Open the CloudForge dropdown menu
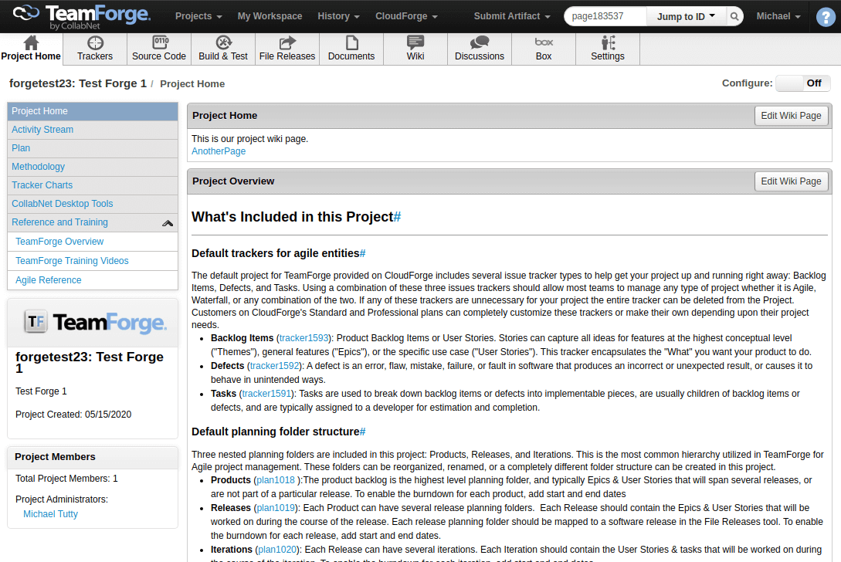The height and width of the screenshot is (562, 841). point(406,17)
